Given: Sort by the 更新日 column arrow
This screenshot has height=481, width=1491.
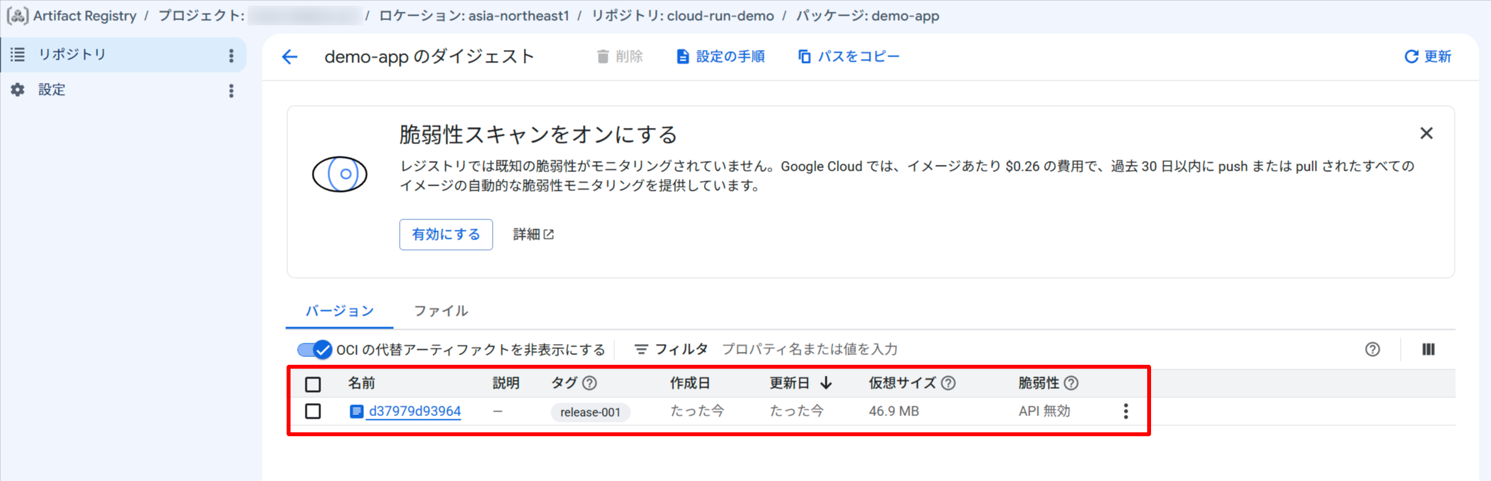Looking at the screenshot, I should (826, 383).
